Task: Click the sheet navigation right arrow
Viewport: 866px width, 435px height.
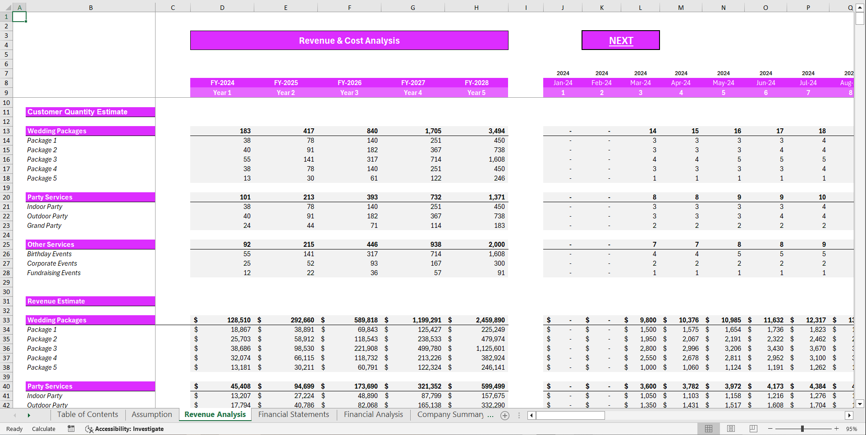Action: click(x=28, y=415)
